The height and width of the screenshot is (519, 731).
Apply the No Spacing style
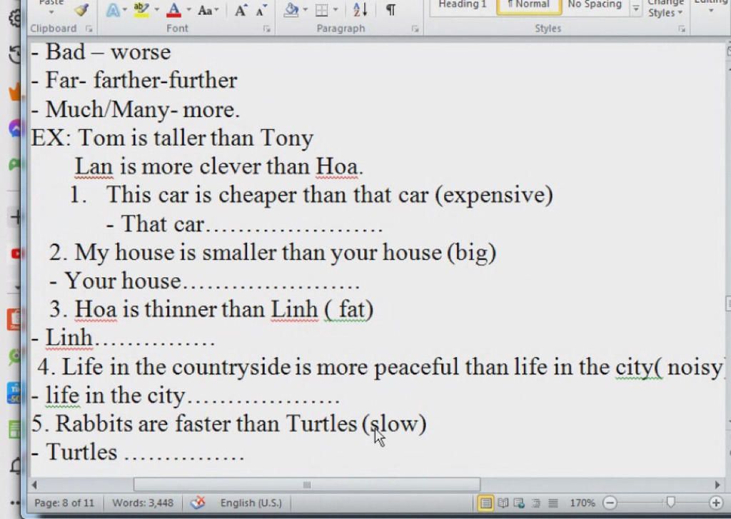(x=595, y=5)
